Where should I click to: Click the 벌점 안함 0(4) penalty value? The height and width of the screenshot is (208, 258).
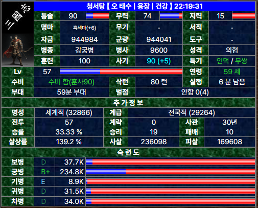tap(195, 92)
